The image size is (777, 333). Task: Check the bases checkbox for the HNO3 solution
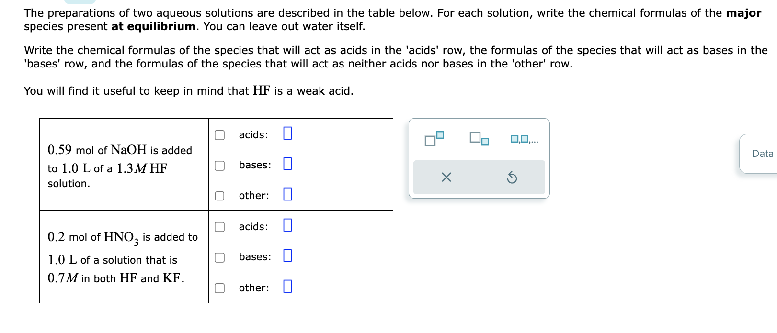point(219,257)
